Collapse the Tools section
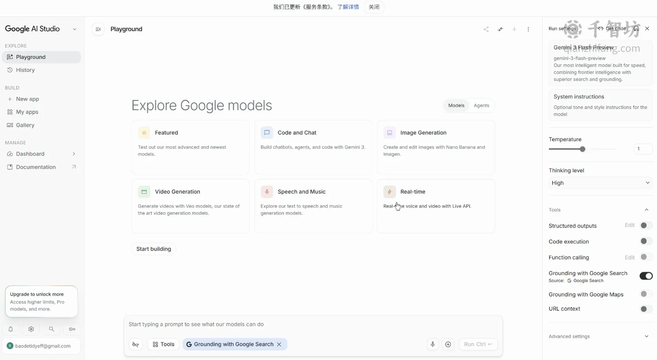657x360 pixels. tap(646, 210)
